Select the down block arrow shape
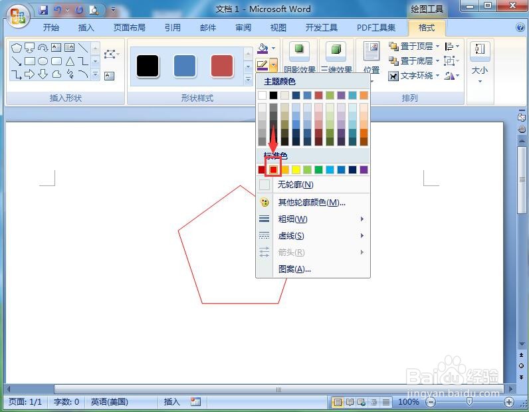Image resolution: width=529 pixels, height=412 pixels. (x=43, y=74)
